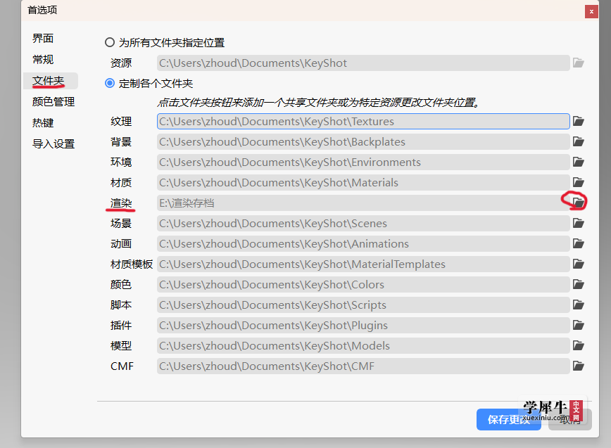Click the browse folder icon for 资源
Screen dimensions: 611x448
point(579,63)
